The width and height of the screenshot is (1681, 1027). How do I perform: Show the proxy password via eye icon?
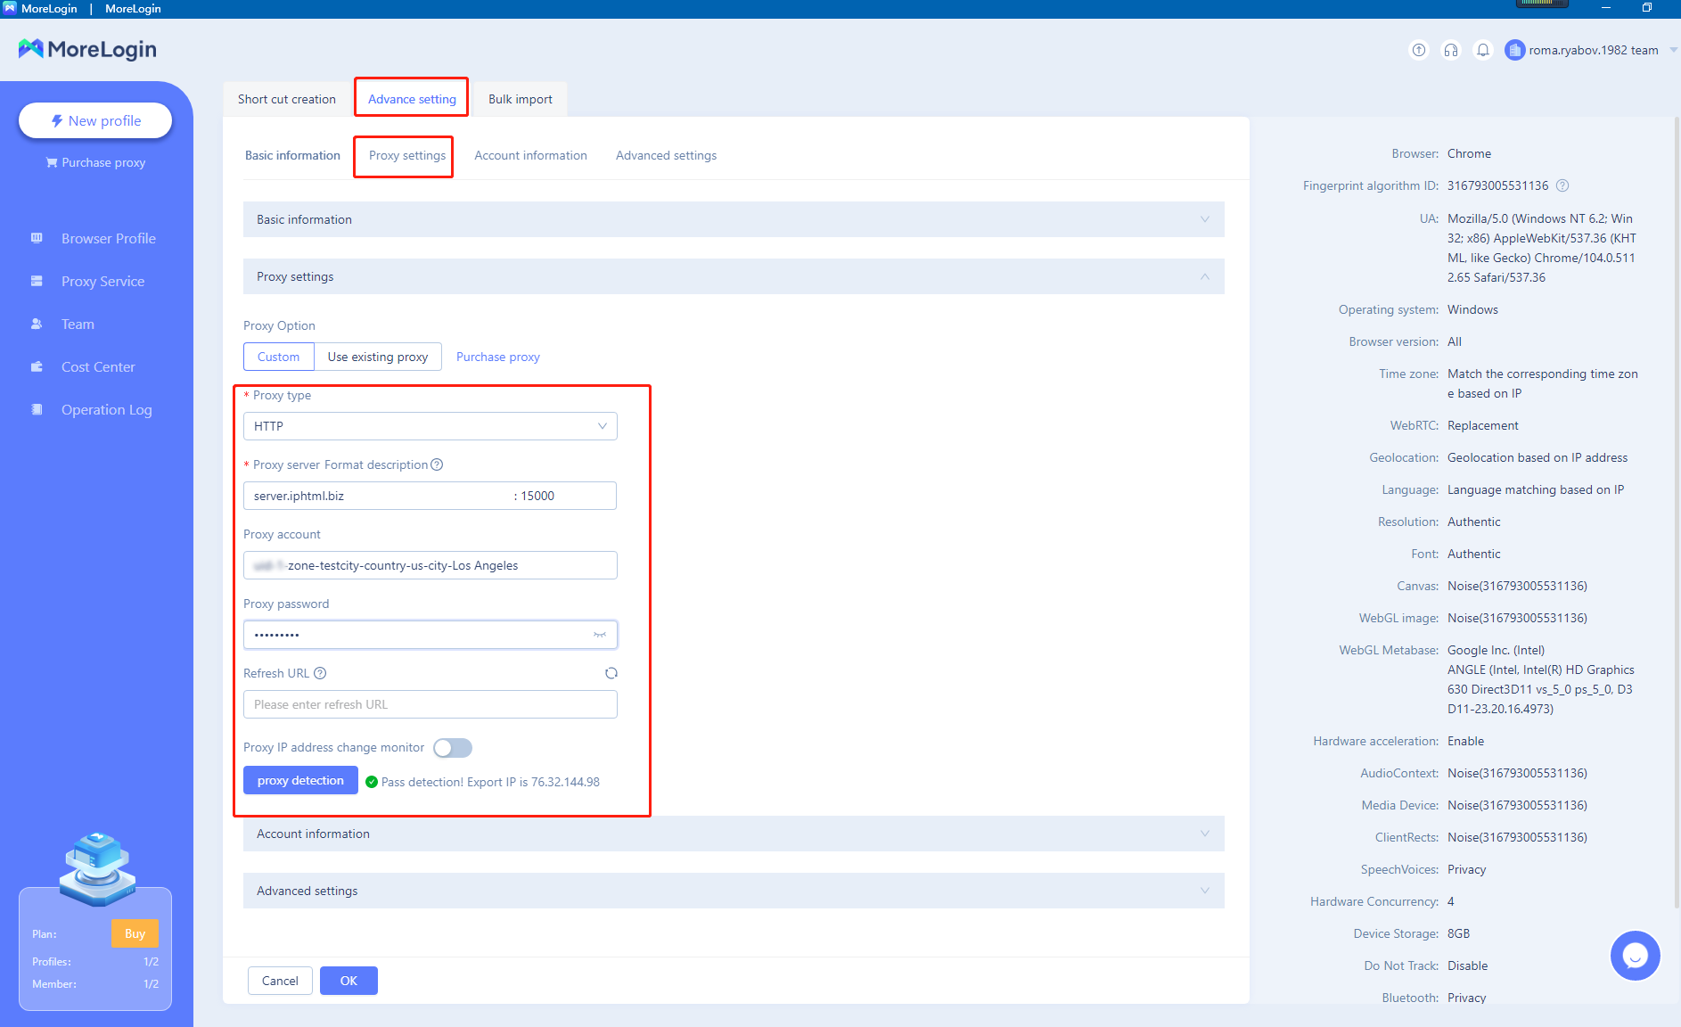[600, 635]
